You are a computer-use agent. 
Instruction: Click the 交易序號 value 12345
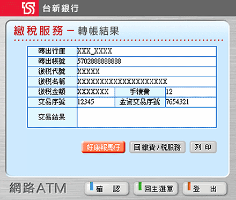point(86,102)
